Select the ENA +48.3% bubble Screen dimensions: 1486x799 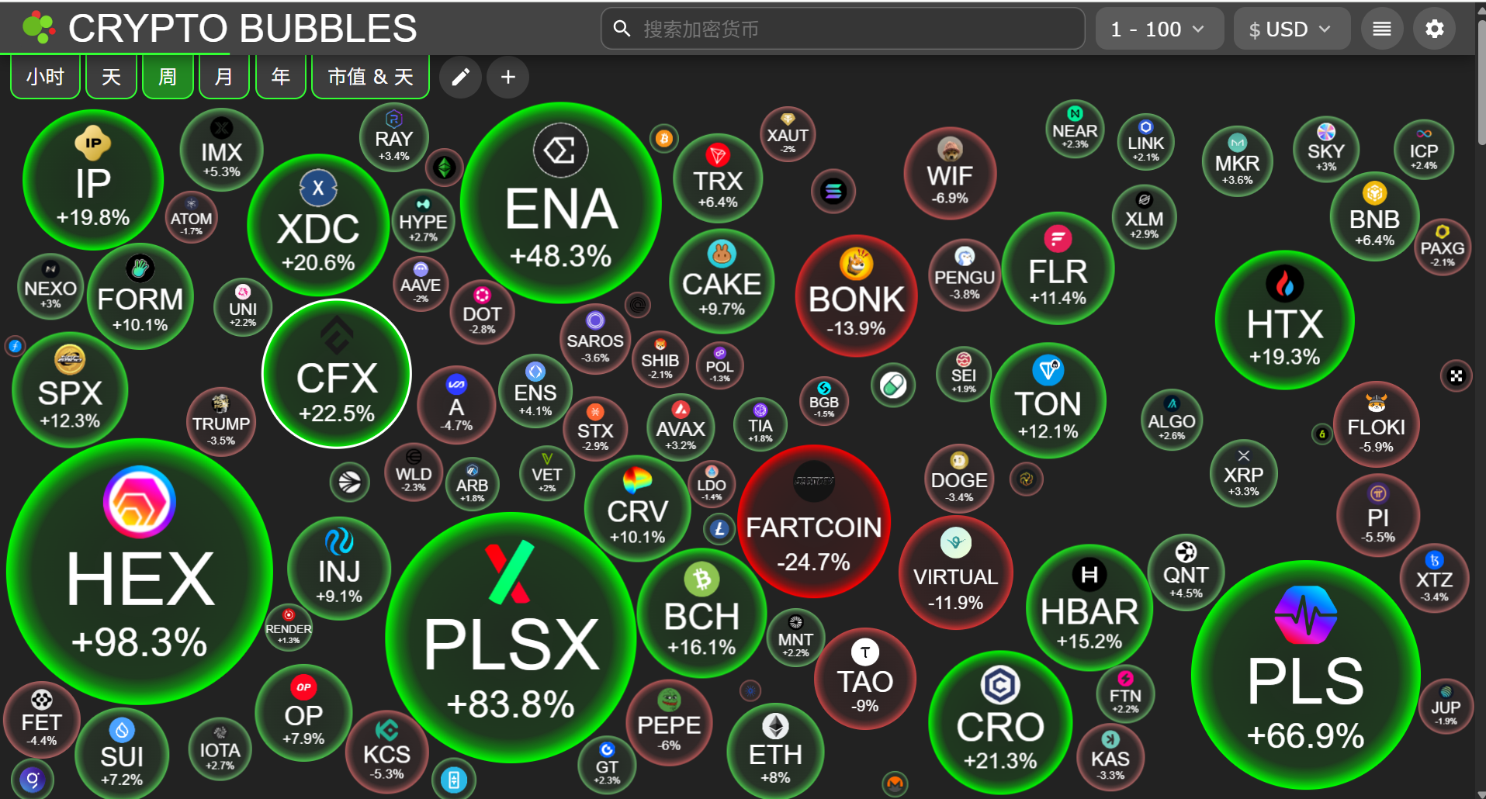tap(561, 203)
